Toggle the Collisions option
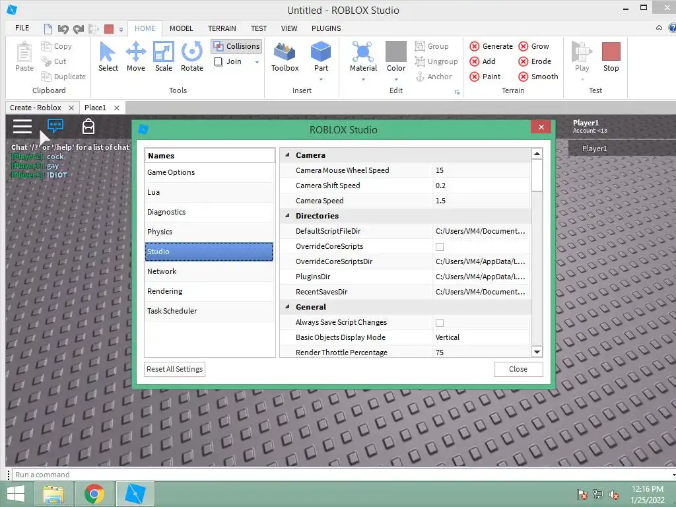Screen dimensions: 676x507 pyautogui.click(x=237, y=46)
